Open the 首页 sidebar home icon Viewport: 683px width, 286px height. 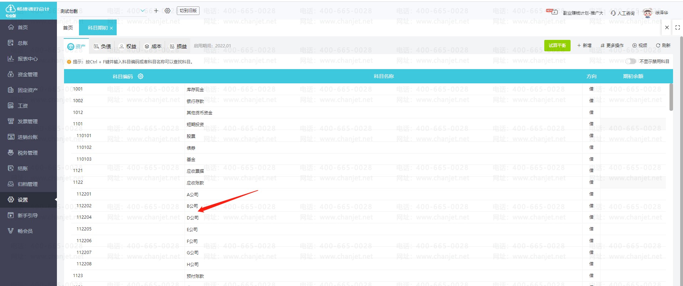[11, 27]
